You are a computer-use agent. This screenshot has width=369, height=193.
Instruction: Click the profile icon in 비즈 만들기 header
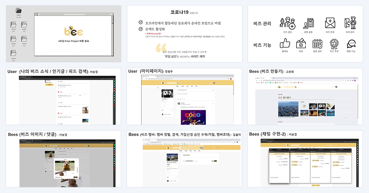point(336,87)
